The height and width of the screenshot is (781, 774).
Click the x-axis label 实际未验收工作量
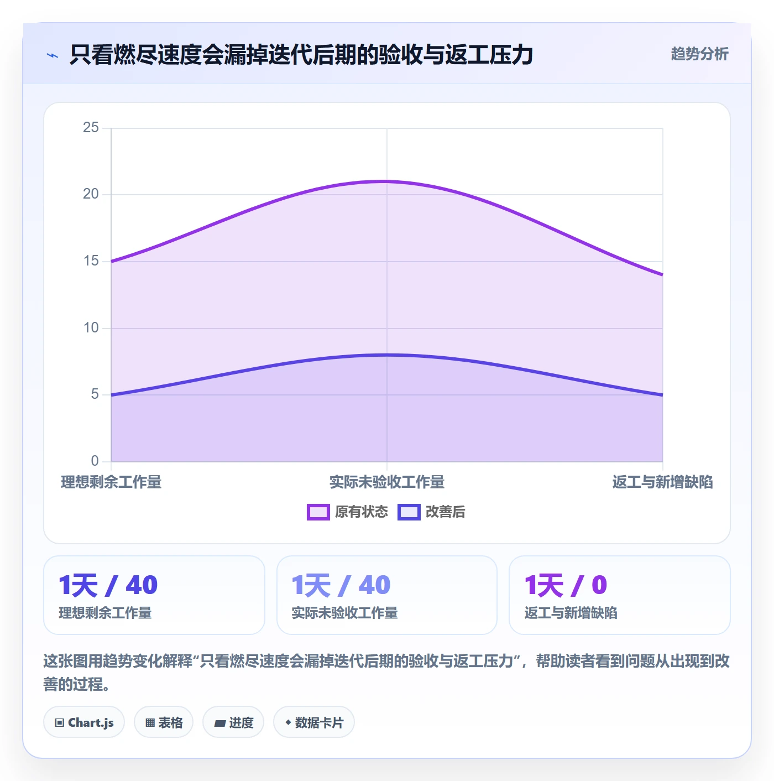click(387, 482)
